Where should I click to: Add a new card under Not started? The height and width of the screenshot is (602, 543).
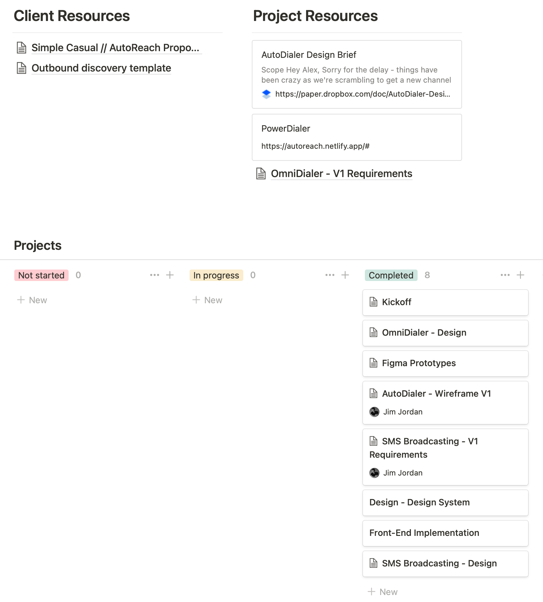[32, 300]
